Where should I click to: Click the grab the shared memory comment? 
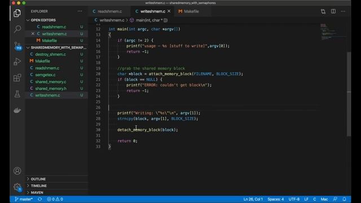[151, 68]
